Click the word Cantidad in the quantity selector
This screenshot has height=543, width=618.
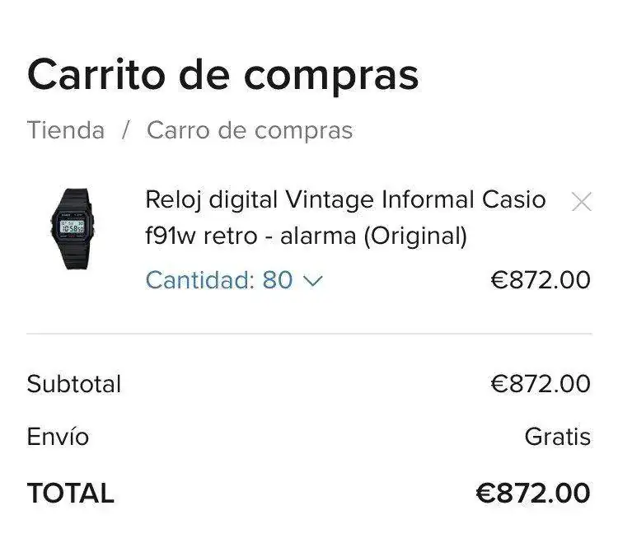pyautogui.click(x=199, y=280)
